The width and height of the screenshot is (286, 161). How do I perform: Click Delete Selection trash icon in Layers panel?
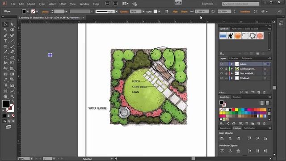pos(264,93)
